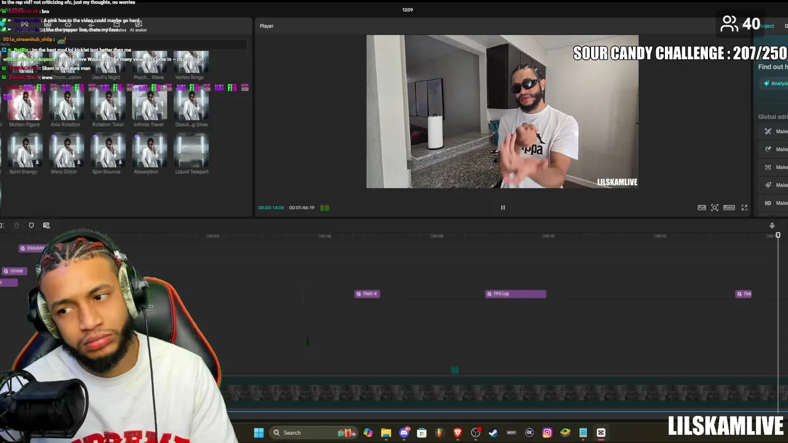Open Instagram from the taskbar

point(547,433)
